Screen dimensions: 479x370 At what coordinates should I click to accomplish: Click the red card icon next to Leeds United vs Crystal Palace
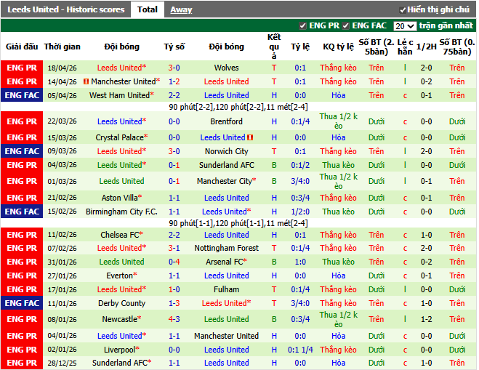[250, 137]
